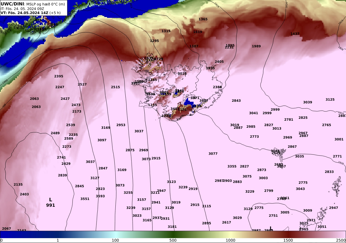Click the height value 3255

pos(128,193)
